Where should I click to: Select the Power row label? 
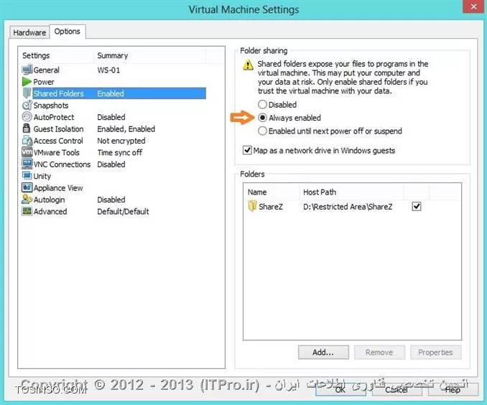pyautogui.click(x=44, y=82)
